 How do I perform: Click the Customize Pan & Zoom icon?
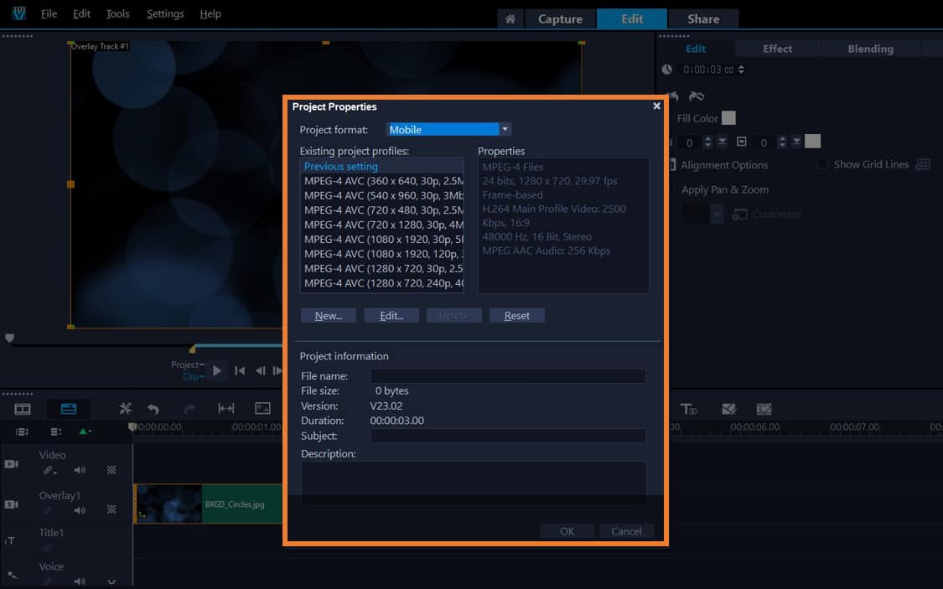(739, 214)
